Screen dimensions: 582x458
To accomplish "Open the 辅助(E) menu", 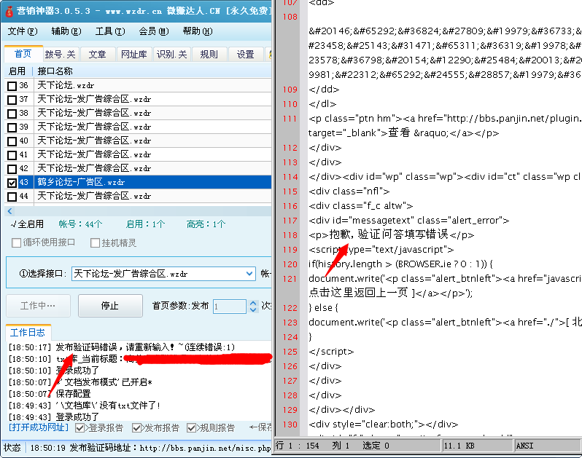I will pyautogui.click(x=66, y=31).
